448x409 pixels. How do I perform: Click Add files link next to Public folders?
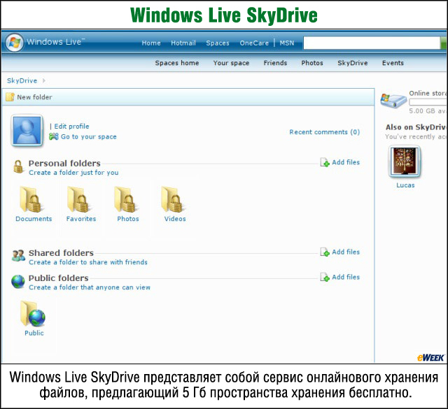pos(346,277)
